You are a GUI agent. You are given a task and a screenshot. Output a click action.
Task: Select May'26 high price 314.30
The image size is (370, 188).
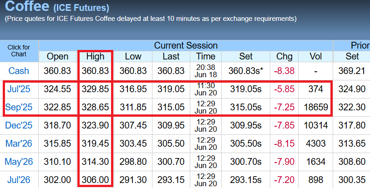95,162
